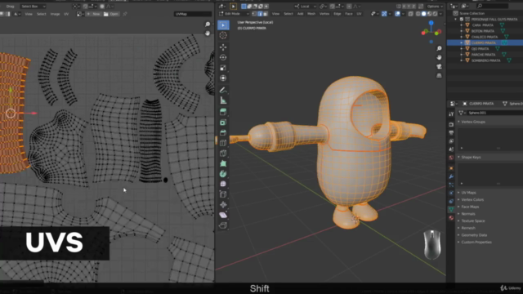523x294 pixels.
Task: Open the Add menu in 3D viewport
Action: point(300,14)
